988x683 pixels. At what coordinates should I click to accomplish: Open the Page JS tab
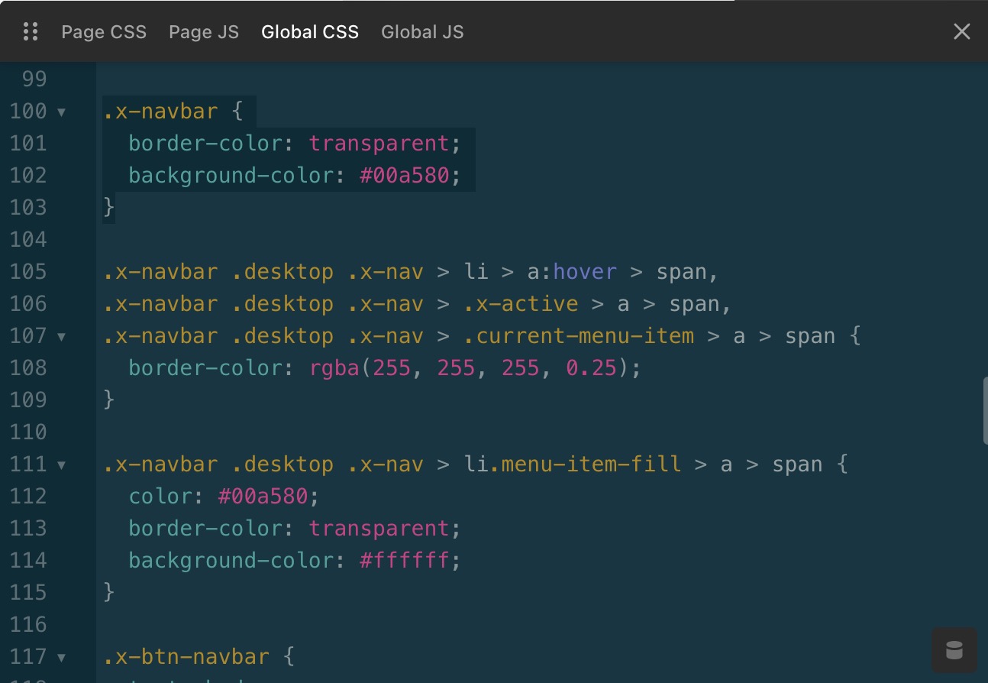[x=204, y=32]
